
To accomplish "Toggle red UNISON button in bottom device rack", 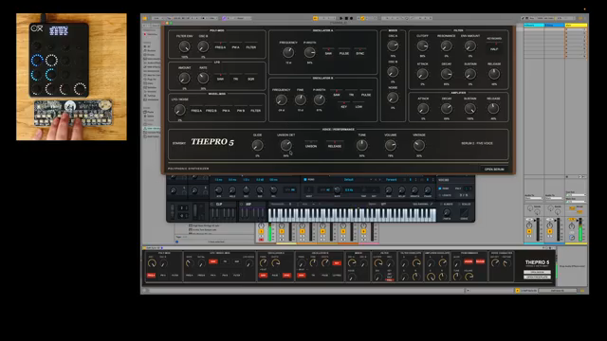I will 469,261.
